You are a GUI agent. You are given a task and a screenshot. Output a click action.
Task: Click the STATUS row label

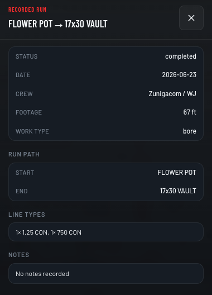point(27,56)
